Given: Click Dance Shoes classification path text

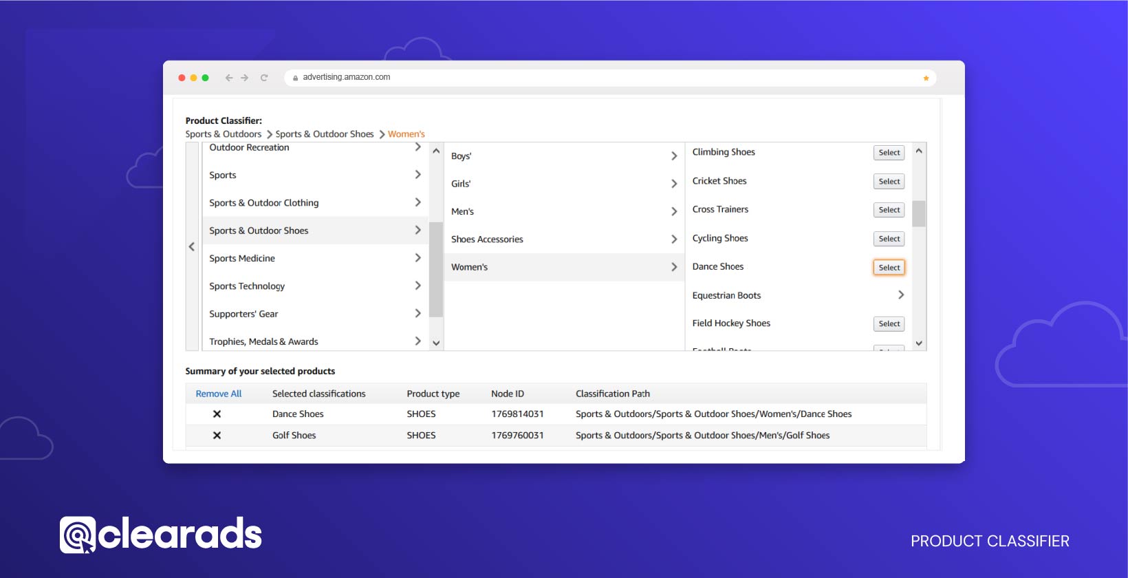Looking at the screenshot, I should tap(713, 414).
